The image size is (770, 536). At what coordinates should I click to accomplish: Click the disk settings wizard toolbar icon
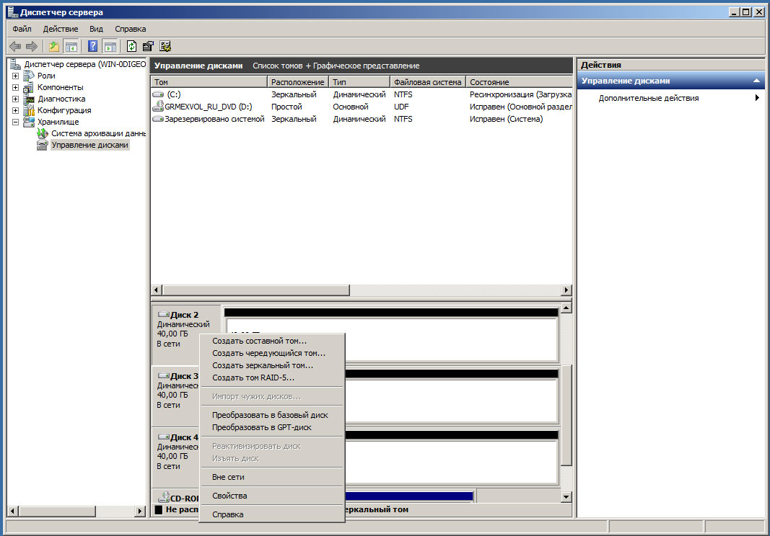(x=165, y=47)
